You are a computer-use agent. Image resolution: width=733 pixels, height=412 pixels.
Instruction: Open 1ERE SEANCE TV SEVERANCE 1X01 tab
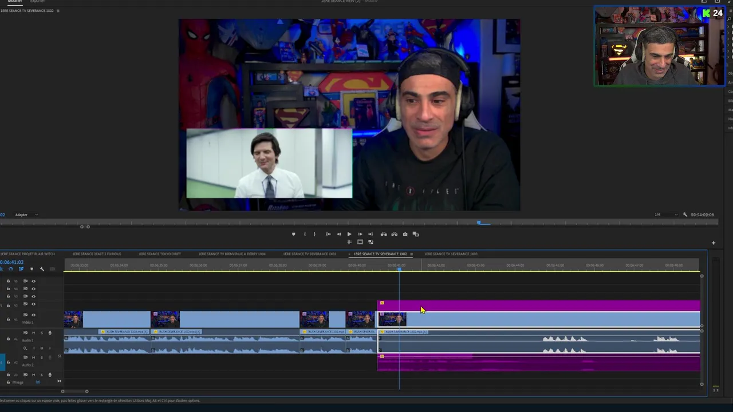tap(309, 254)
